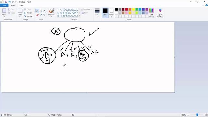Select the Color picker eyedropper tool
Image resolution: width=208 pixels, height=117 pixels.
pos(41,15)
